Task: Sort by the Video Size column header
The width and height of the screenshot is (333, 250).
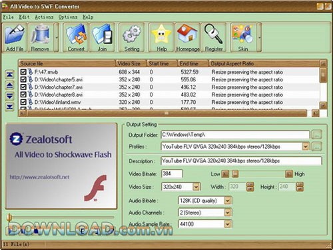Action: point(131,63)
